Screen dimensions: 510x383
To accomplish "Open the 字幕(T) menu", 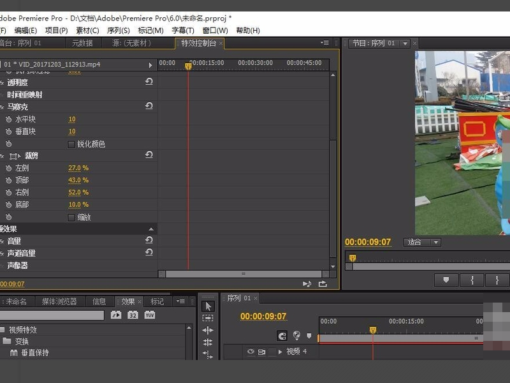I will (x=183, y=31).
